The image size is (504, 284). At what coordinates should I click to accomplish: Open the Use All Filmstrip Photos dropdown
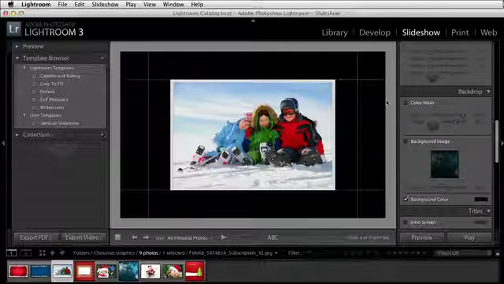189,238
